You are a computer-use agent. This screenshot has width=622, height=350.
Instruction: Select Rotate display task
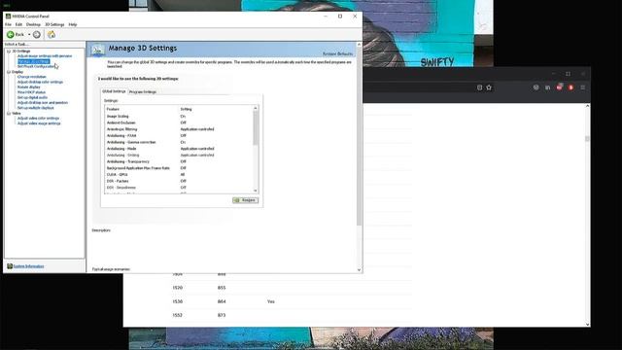(29, 87)
